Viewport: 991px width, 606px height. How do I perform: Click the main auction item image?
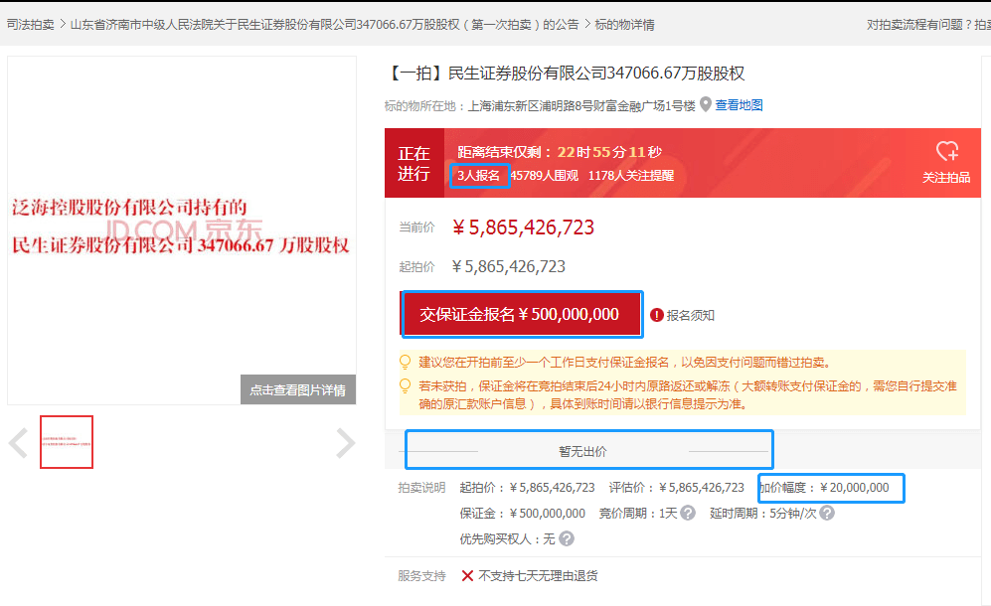[x=181, y=230]
